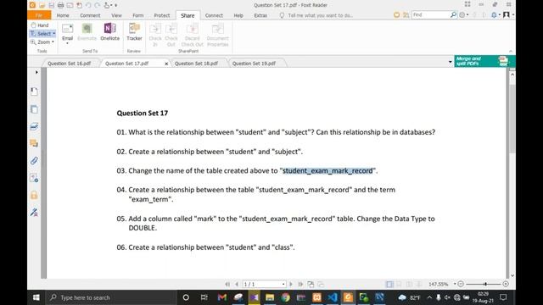Screen dimensions: 543x305
Task: Select the Hand tool
Action: (40, 25)
